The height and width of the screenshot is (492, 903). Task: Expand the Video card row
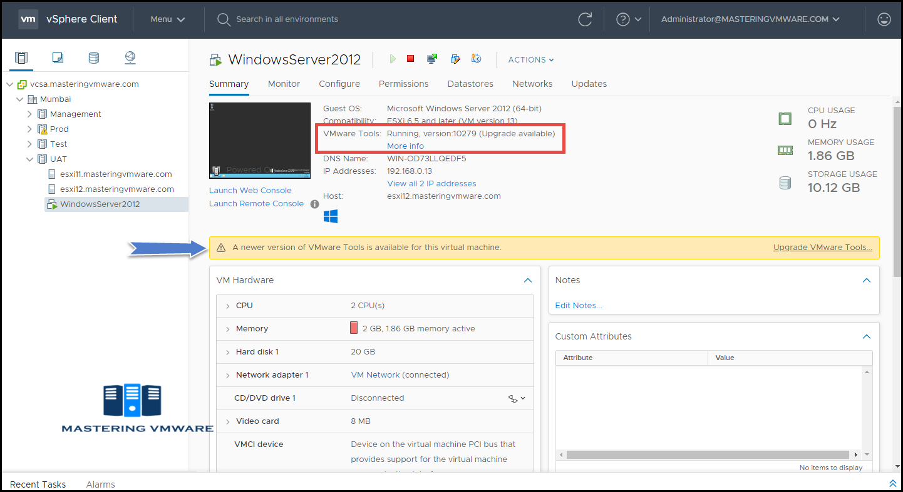coord(227,421)
